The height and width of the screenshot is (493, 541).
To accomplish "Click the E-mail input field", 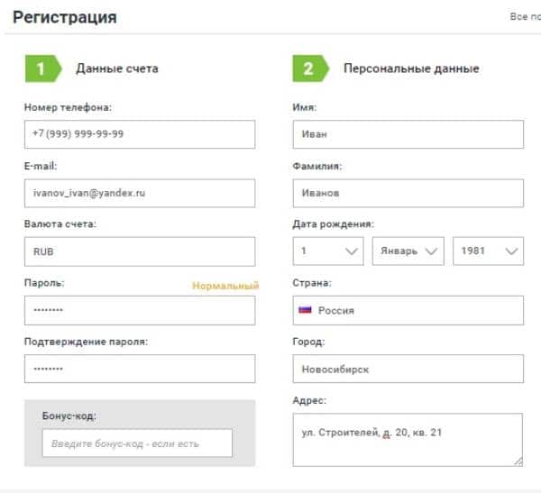I will pos(140,193).
